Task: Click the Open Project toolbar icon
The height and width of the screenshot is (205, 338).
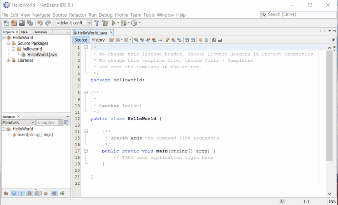Action: pyautogui.click(x=22, y=23)
